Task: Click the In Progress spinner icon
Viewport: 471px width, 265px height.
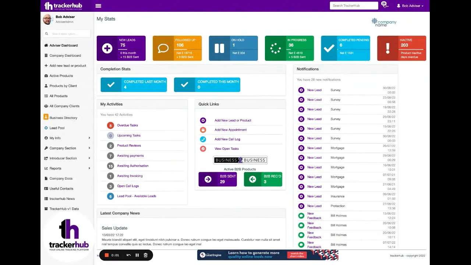Action: (x=275, y=48)
